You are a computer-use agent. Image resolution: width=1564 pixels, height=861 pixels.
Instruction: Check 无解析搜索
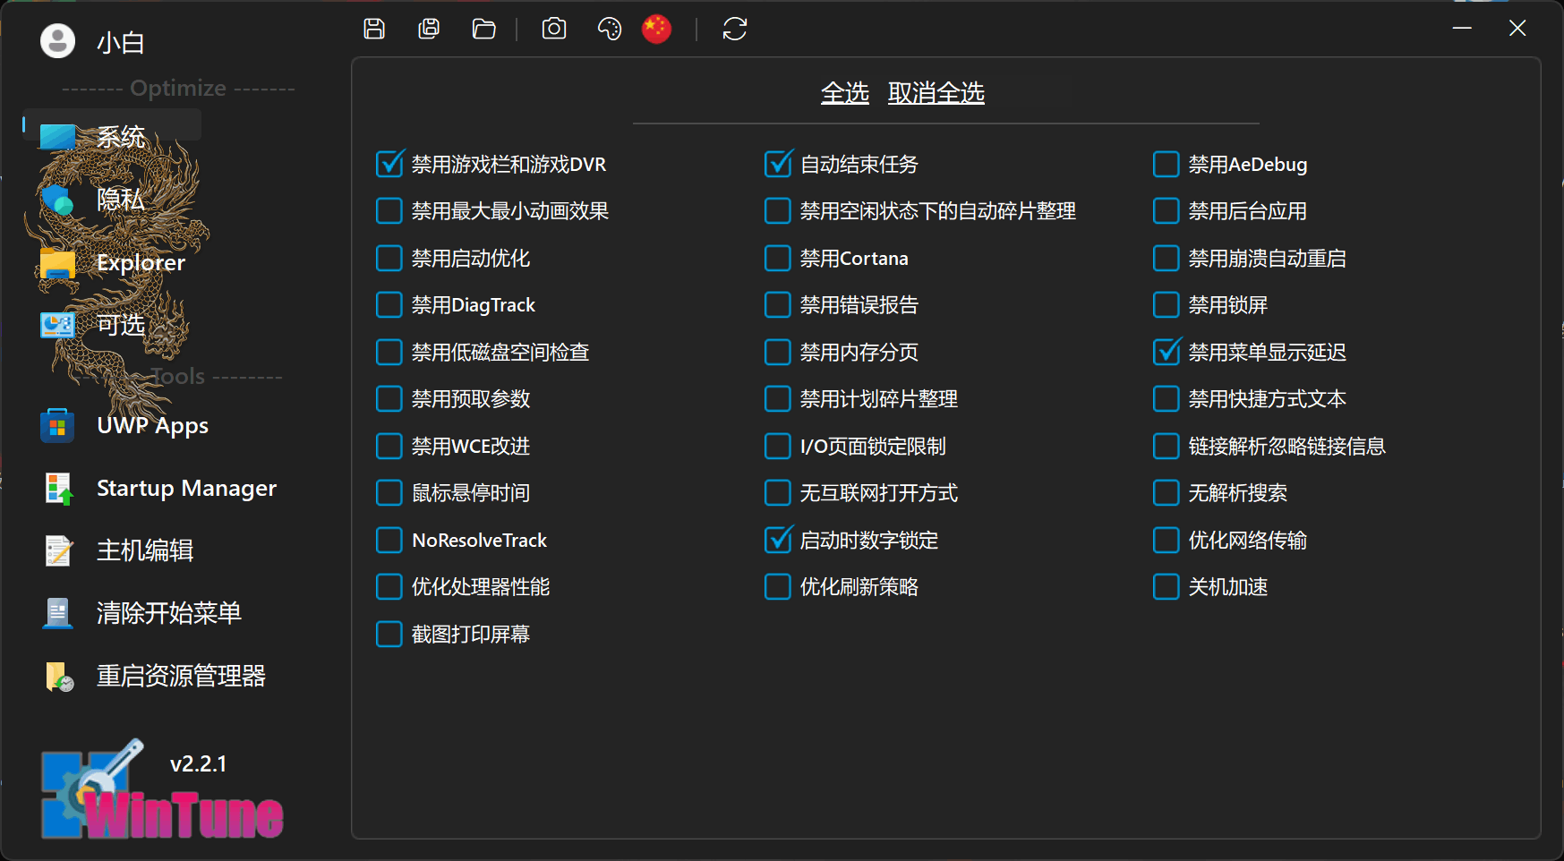(1166, 493)
